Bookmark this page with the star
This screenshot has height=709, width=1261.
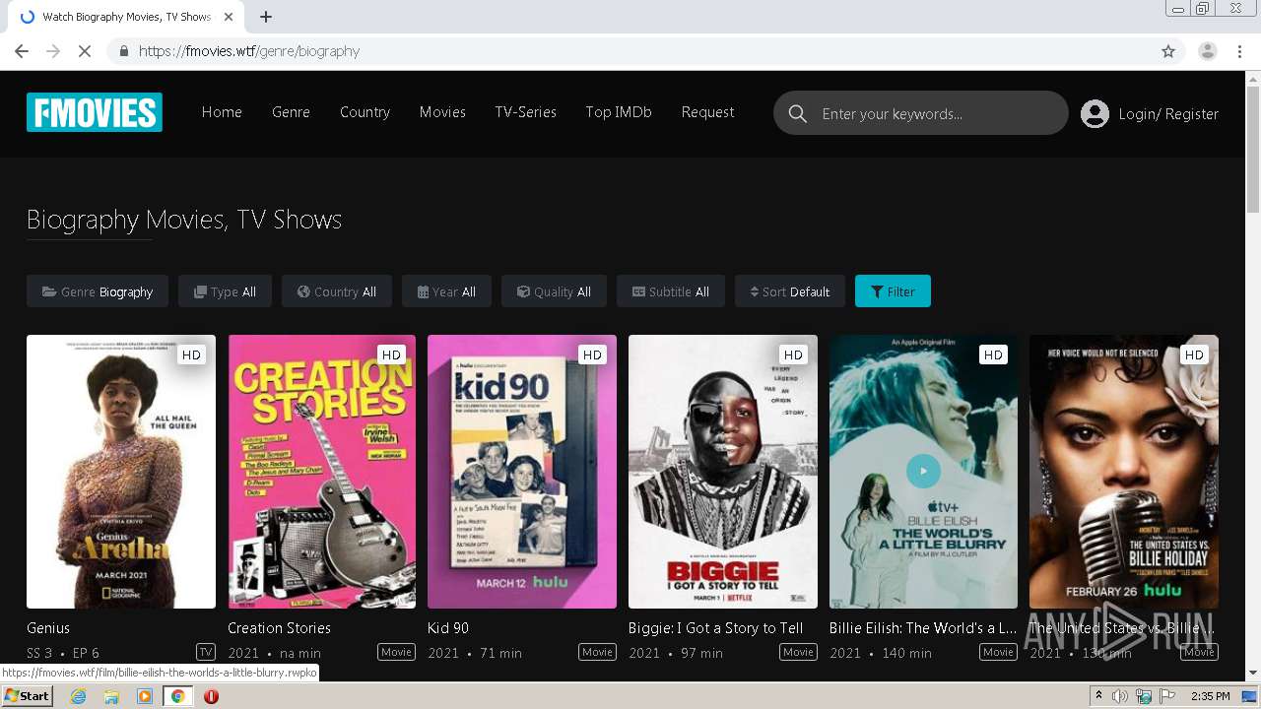(1168, 51)
